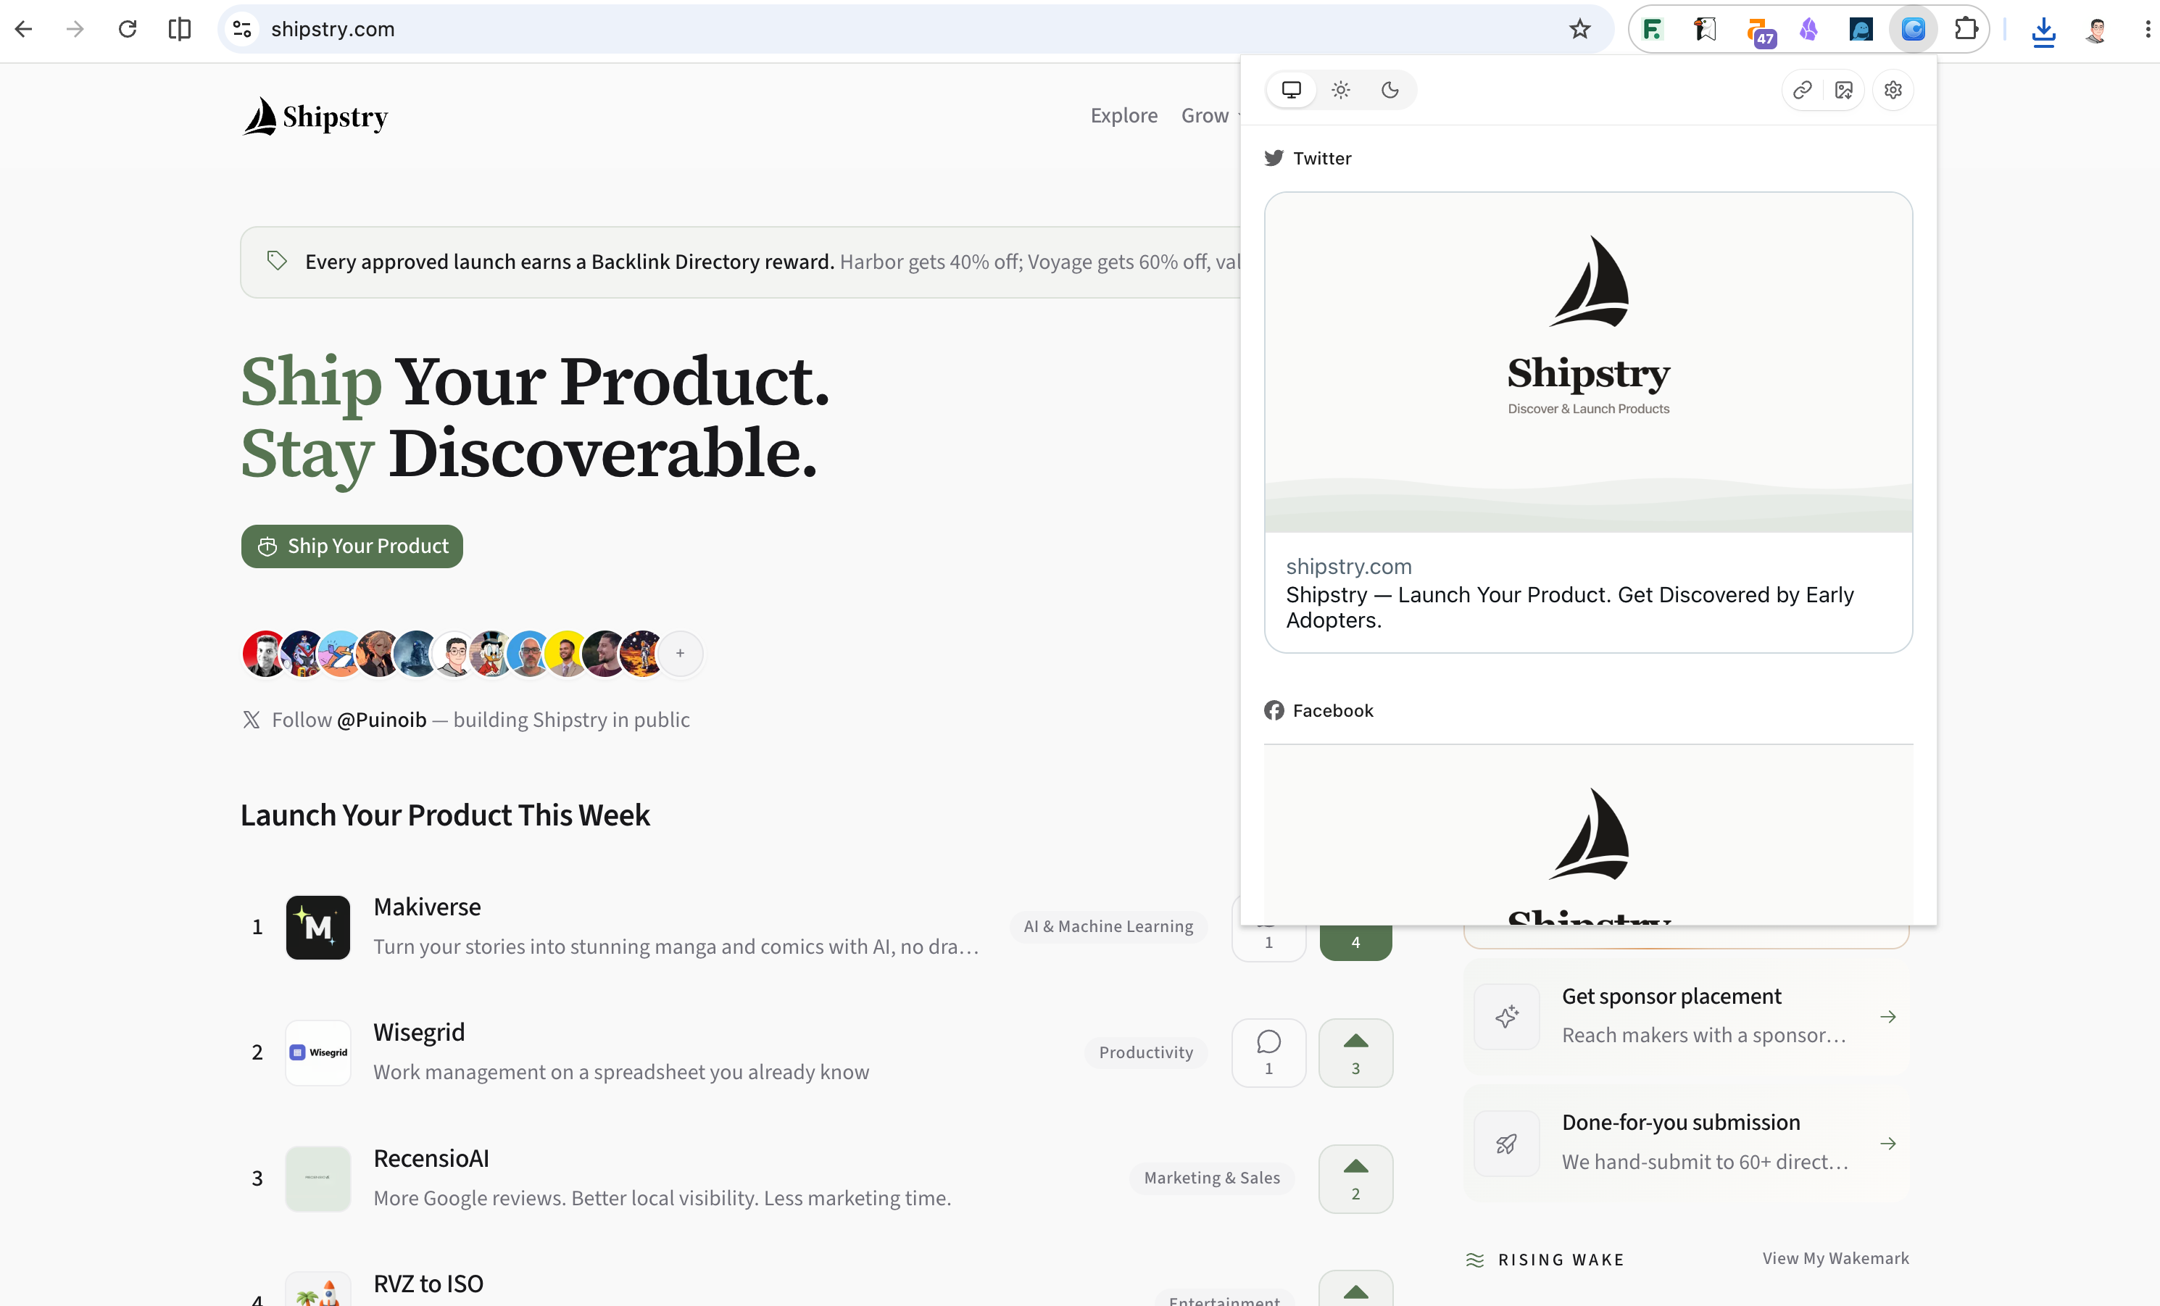Switch popup preview to system theme
The height and width of the screenshot is (1306, 2160).
pyautogui.click(x=1291, y=89)
